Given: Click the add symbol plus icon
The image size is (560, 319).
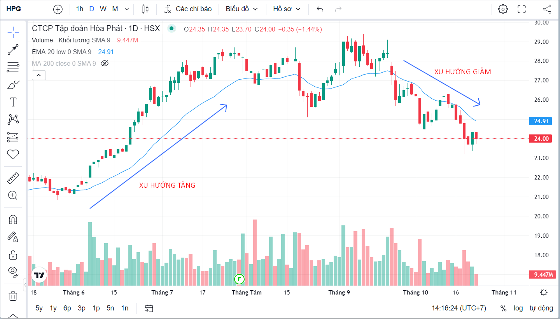Looking at the screenshot, I should pos(58,9).
